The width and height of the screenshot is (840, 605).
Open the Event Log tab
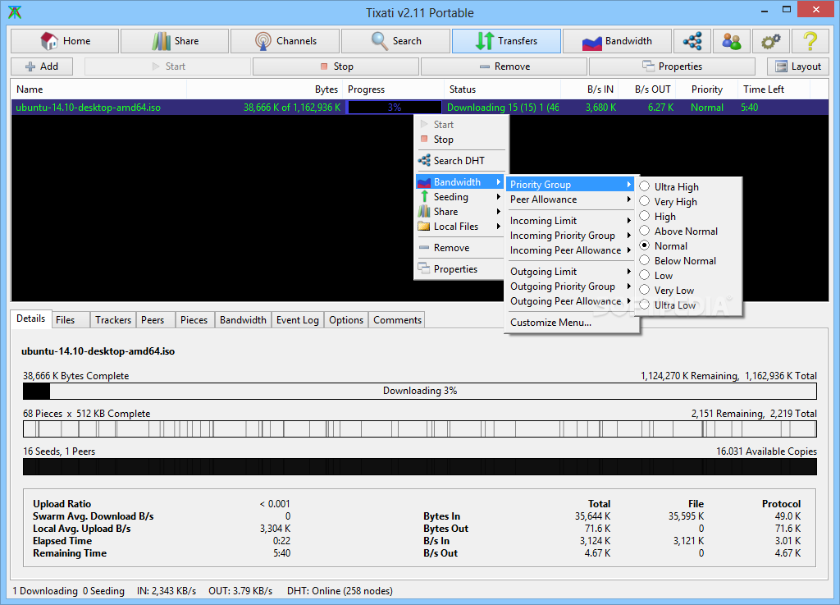298,320
